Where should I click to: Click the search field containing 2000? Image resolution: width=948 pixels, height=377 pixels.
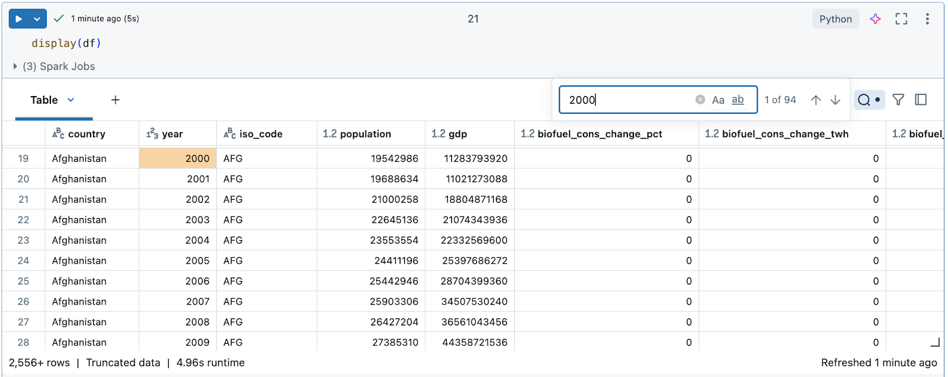point(628,100)
